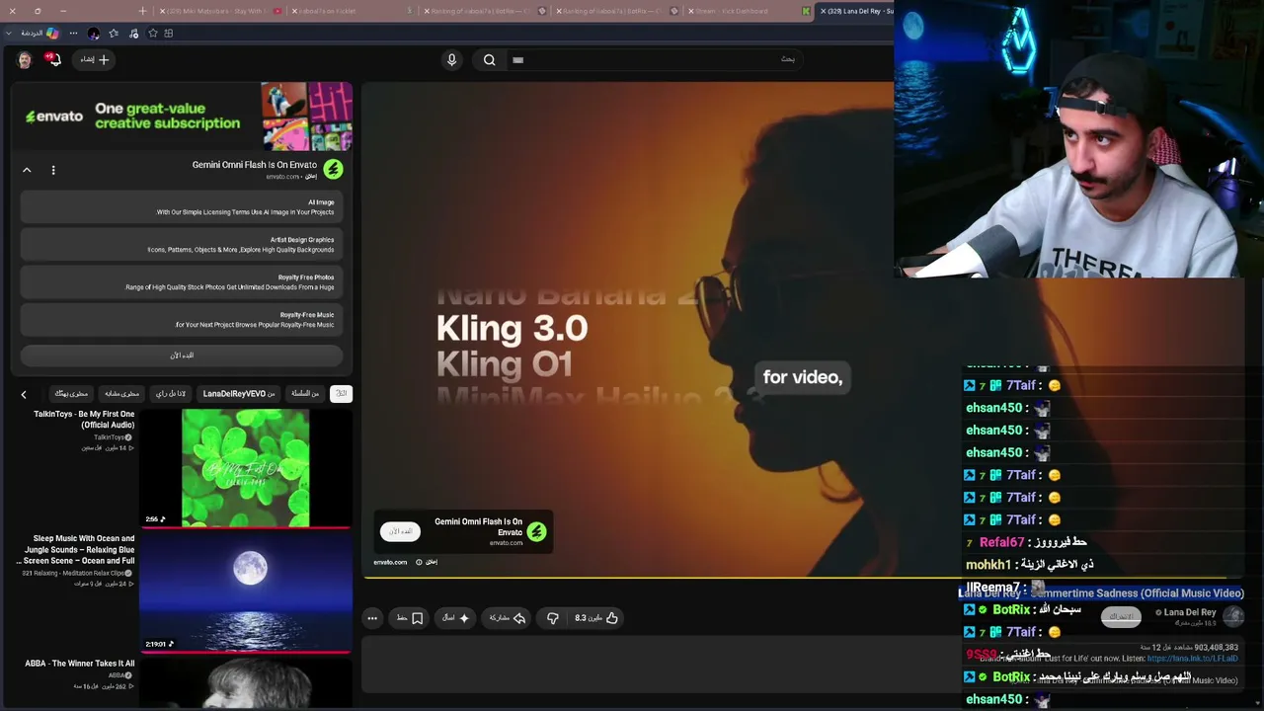1264x711 pixels.
Task: Select the 'لانا دل راي' filter chip
Action: 171,393
